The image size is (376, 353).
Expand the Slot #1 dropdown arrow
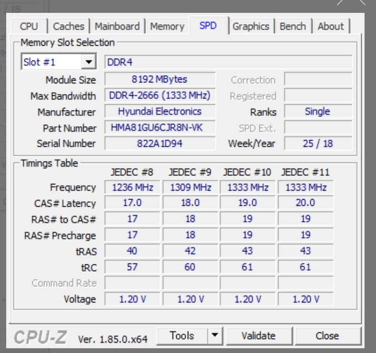tap(89, 62)
